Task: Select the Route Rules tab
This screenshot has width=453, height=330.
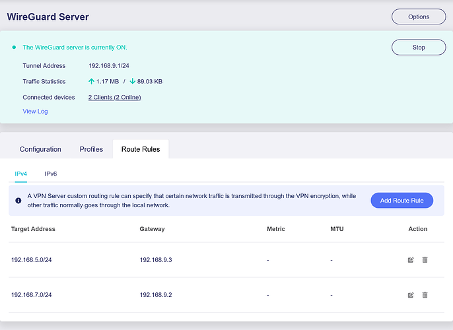Action: pos(141,149)
